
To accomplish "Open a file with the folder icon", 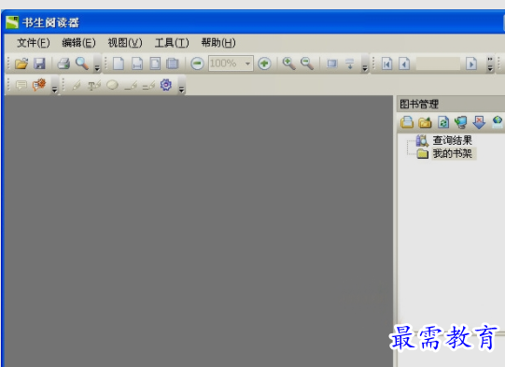I will coord(21,64).
